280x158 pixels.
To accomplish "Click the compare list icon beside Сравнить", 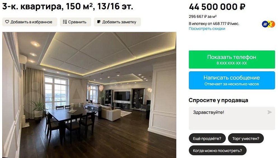I will pyautogui.click(x=65, y=22).
